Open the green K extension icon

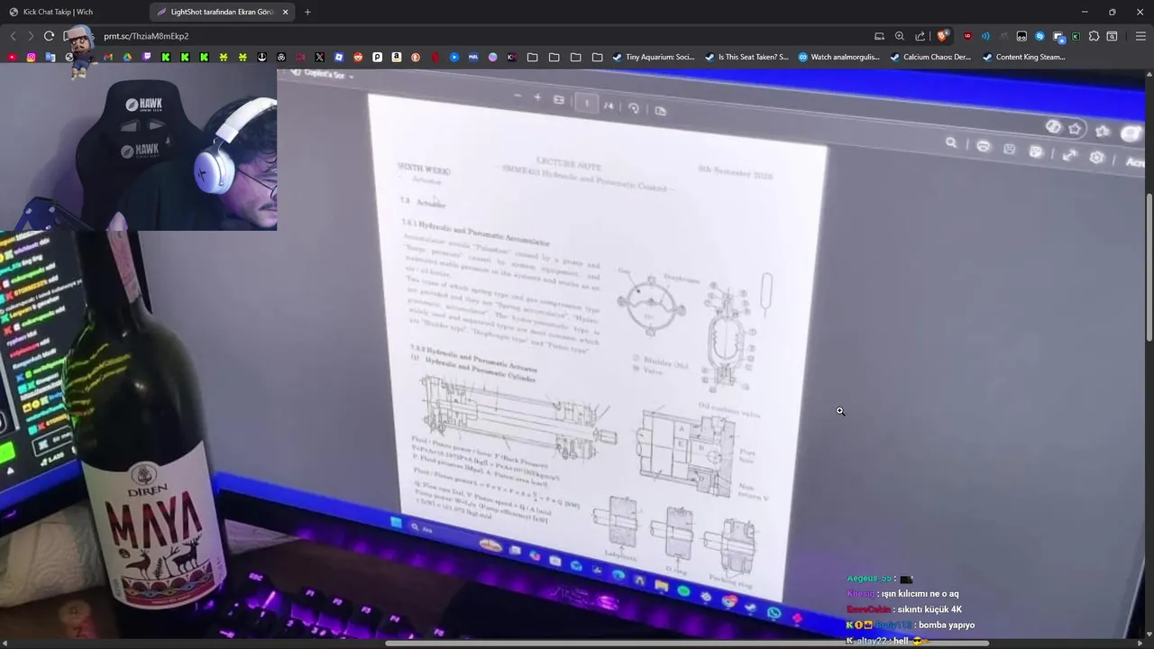[x=1076, y=36]
